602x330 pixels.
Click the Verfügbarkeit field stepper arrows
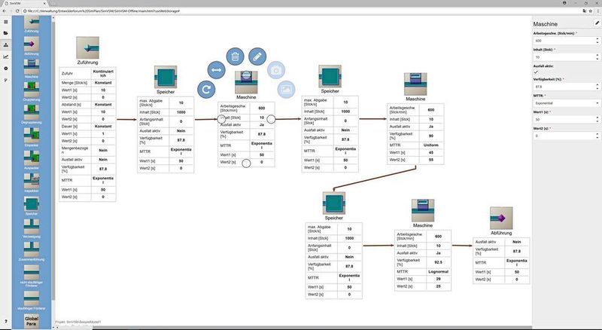point(597,87)
